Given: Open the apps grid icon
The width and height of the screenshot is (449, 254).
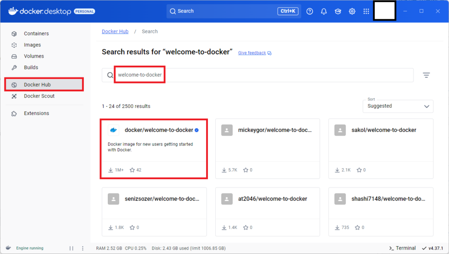Looking at the screenshot, I should point(366,11).
